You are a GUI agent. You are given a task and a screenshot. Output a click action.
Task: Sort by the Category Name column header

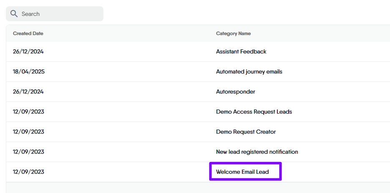(233, 33)
